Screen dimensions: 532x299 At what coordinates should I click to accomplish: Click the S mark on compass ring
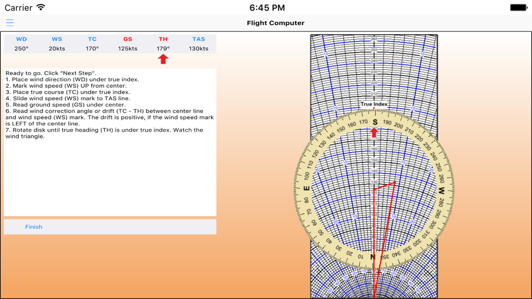coord(375,122)
